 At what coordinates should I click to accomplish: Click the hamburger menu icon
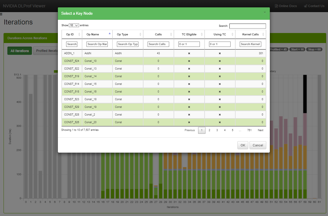[x=1, y=14]
